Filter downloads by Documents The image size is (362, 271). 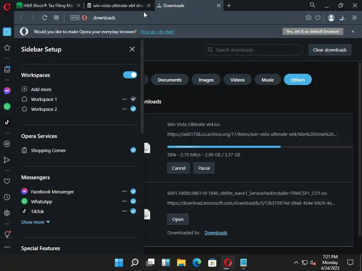[x=170, y=80]
